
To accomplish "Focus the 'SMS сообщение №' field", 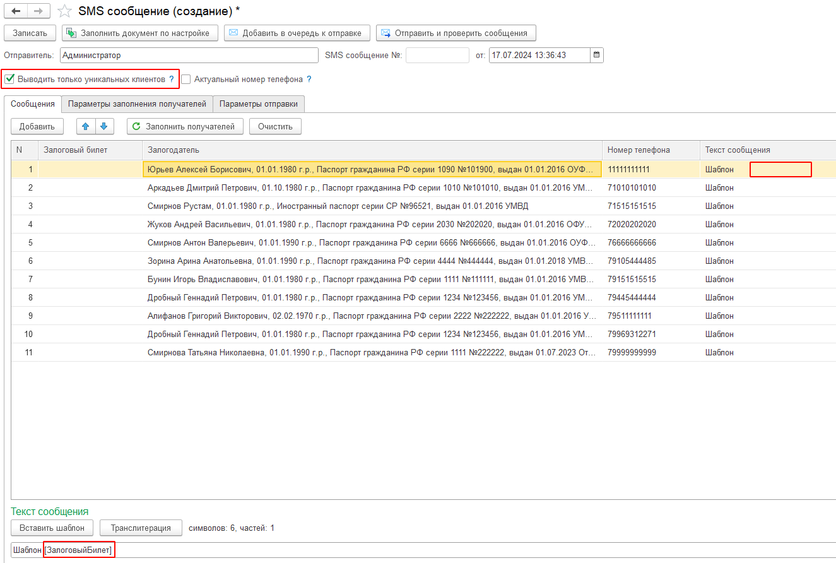I will coord(437,55).
